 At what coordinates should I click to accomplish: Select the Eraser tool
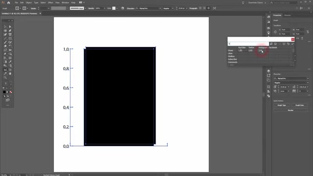[x=5, y=46]
